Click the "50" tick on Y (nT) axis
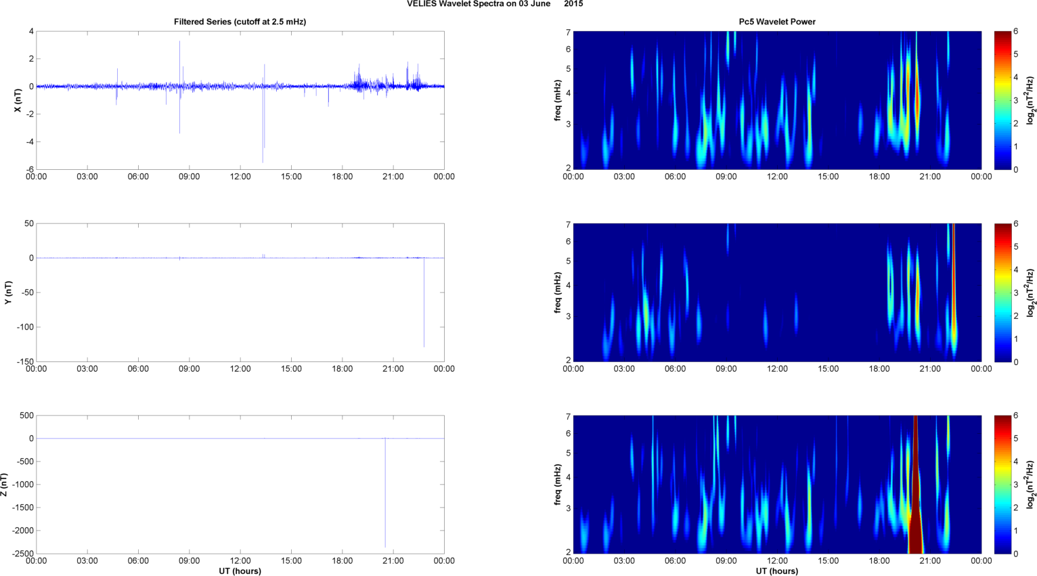Image resolution: width=1037 pixels, height=576 pixels. 29,223
